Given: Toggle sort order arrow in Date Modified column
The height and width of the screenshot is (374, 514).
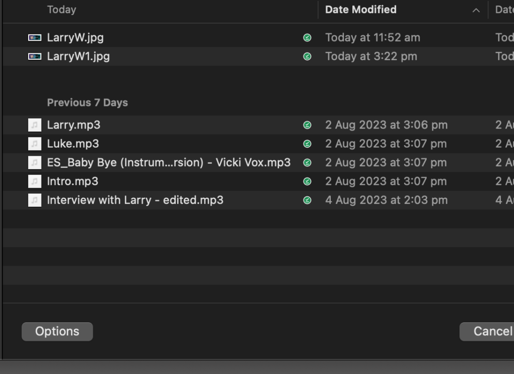Looking at the screenshot, I should pos(476,10).
